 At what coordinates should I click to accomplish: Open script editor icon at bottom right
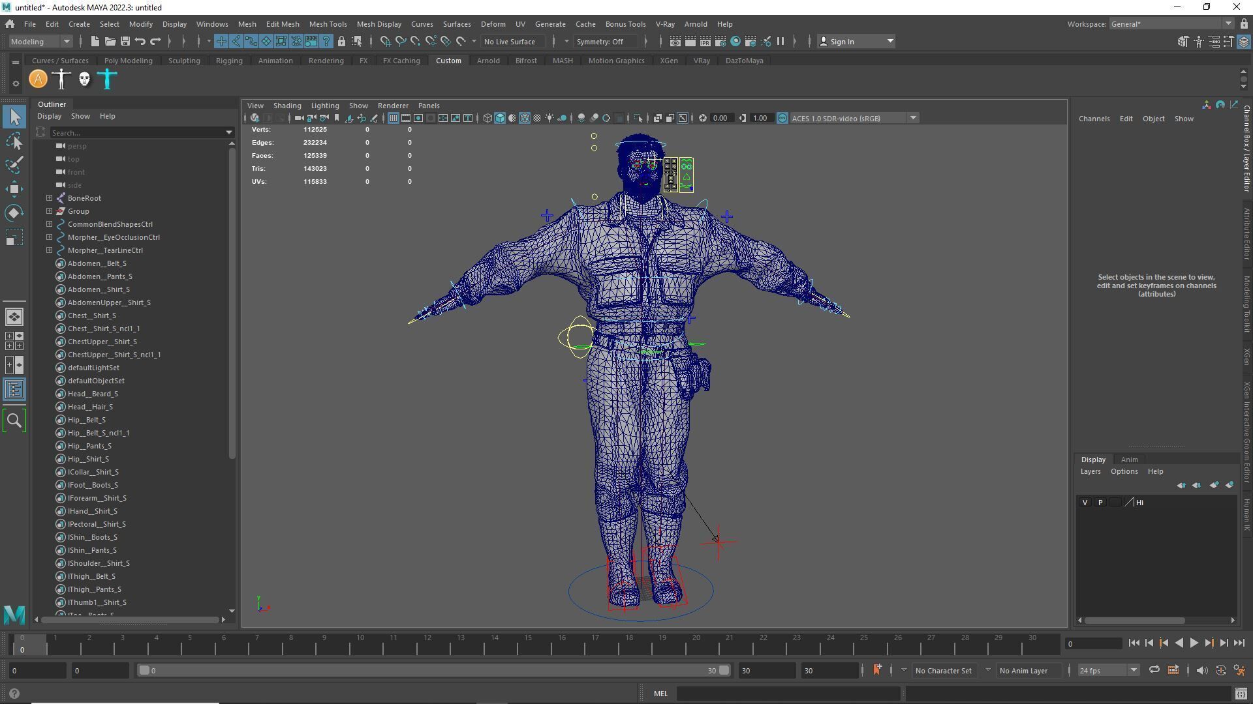click(1241, 694)
